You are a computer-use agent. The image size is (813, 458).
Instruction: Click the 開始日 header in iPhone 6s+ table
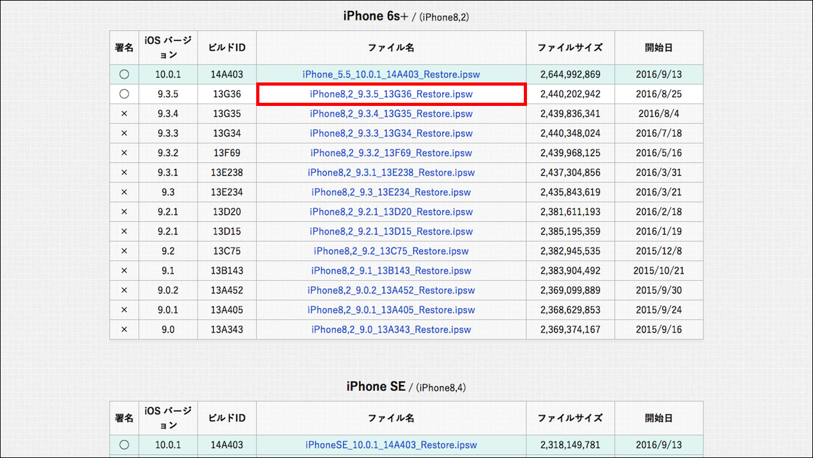(659, 48)
